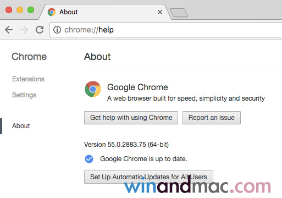The image size is (282, 198).
Task: Close the About tab
Action: click(x=160, y=12)
